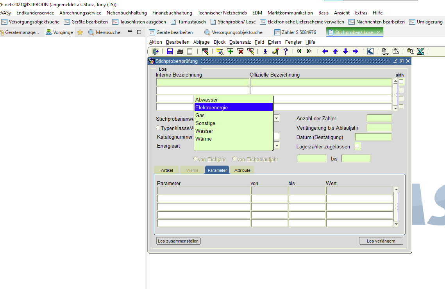Click the Anzahl der Zähler input field

[379, 118]
